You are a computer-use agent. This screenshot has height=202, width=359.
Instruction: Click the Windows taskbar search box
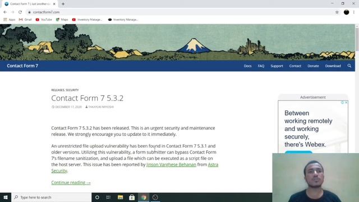[x=51, y=197]
